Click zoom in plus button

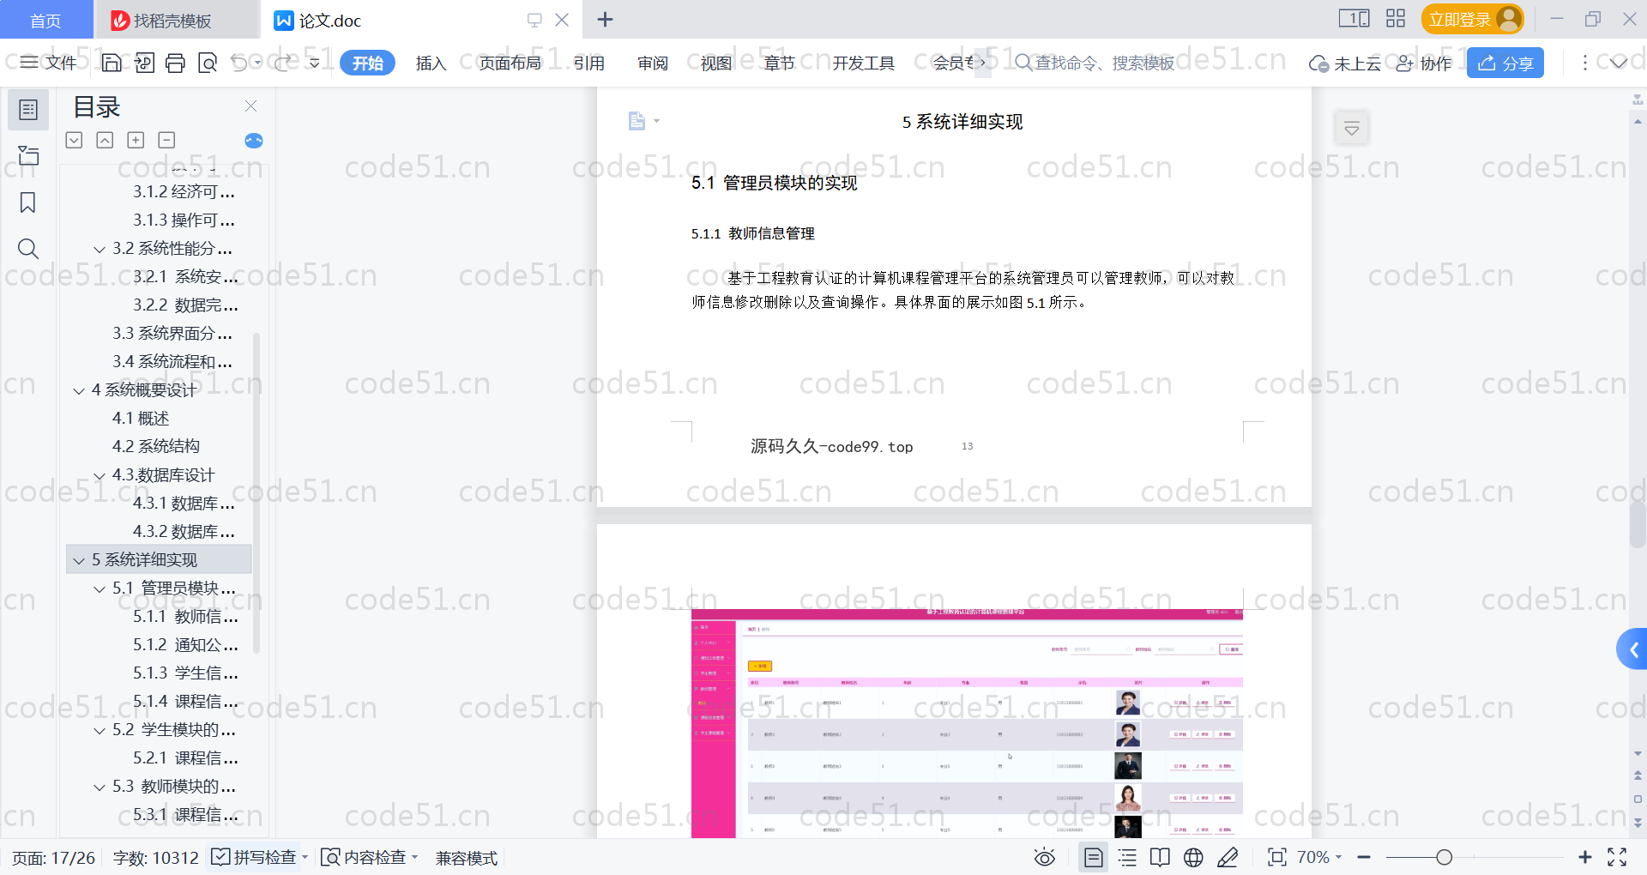[1585, 857]
